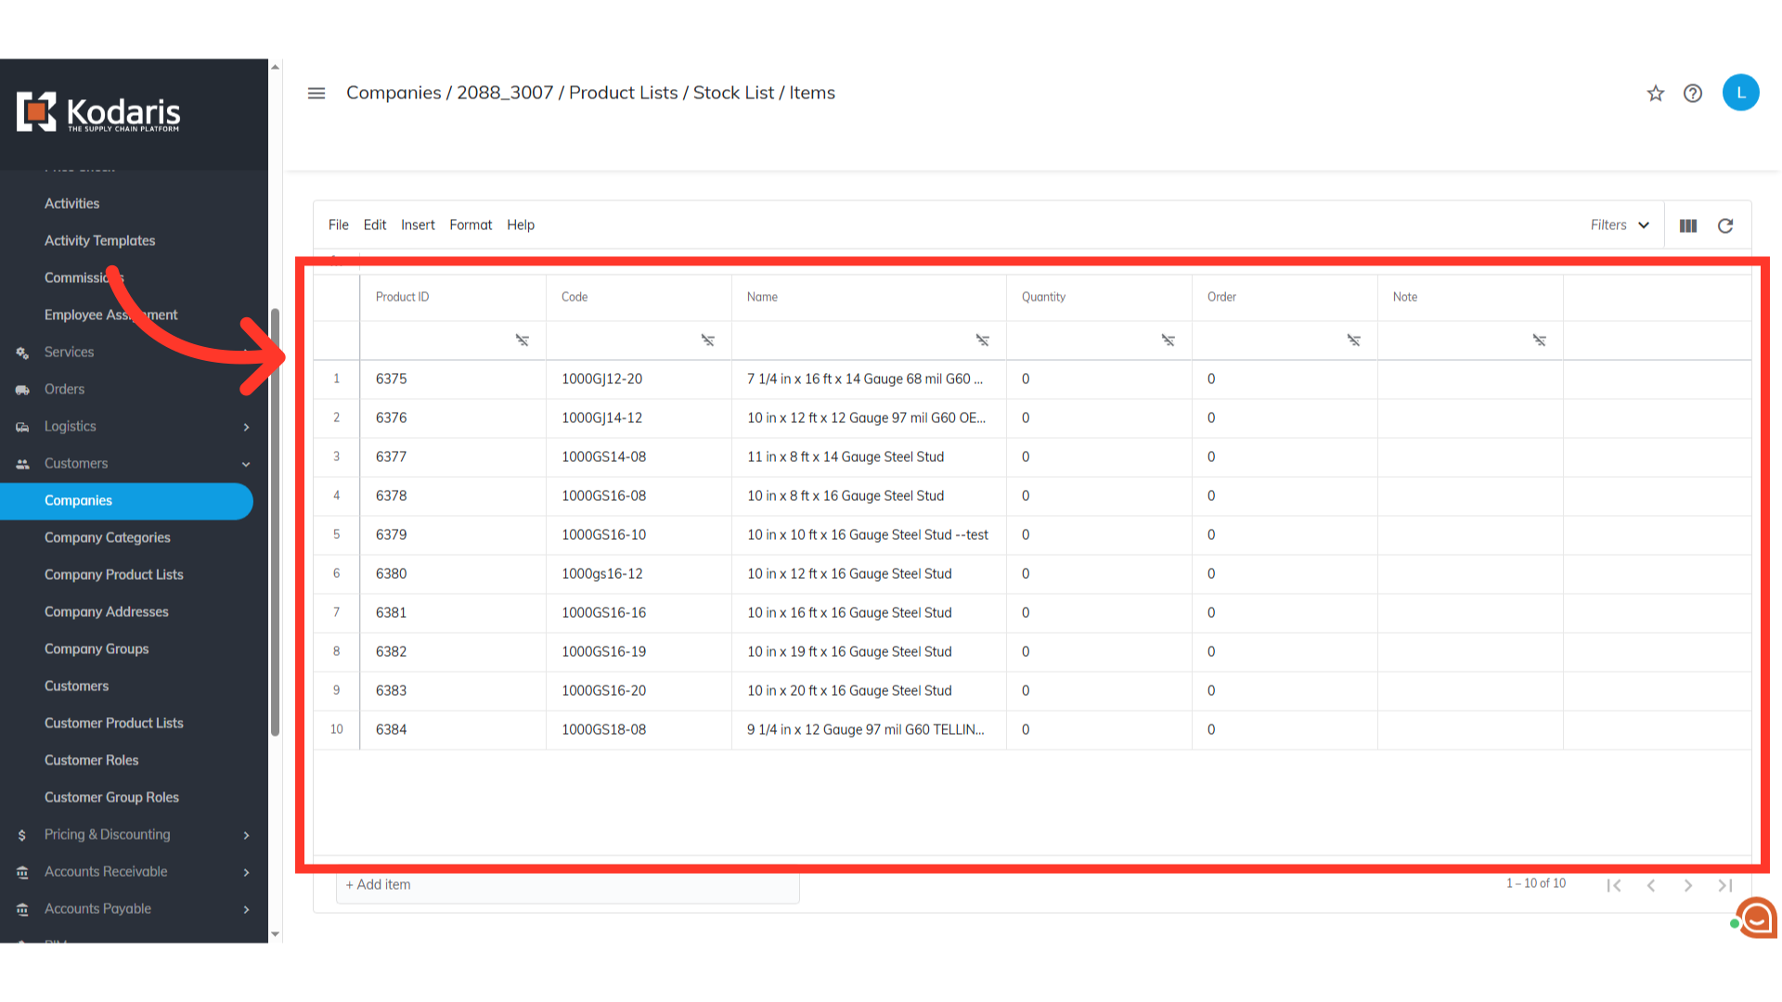Open the hamburger navigation menu
The height and width of the screenshot is (1002, 1782).
(316, 93)
